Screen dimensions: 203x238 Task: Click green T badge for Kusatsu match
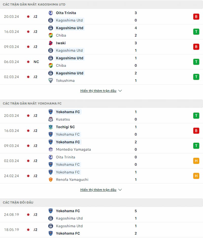coord(196,116)
